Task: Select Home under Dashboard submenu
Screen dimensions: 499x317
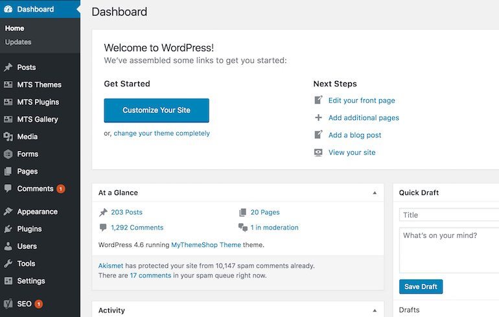Action: (15, 29)
